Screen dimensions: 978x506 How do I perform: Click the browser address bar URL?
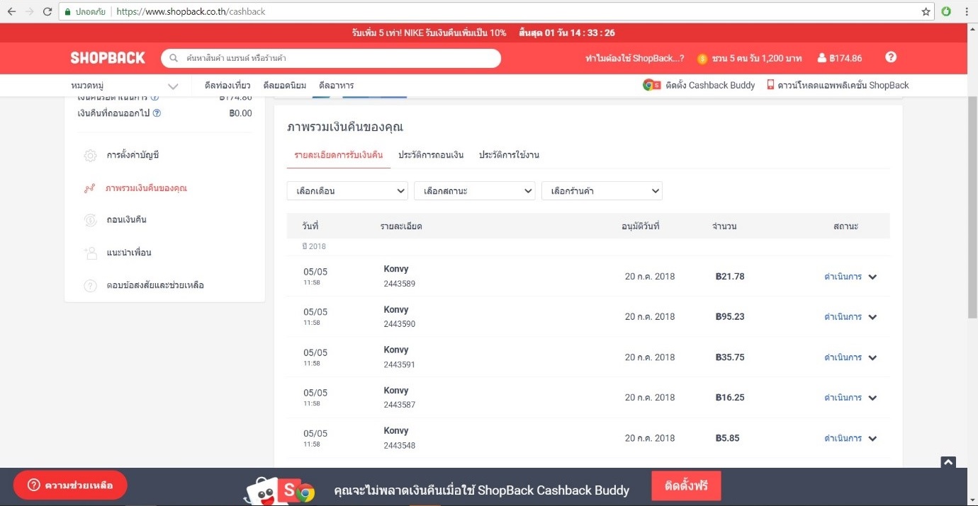point(191,12)
